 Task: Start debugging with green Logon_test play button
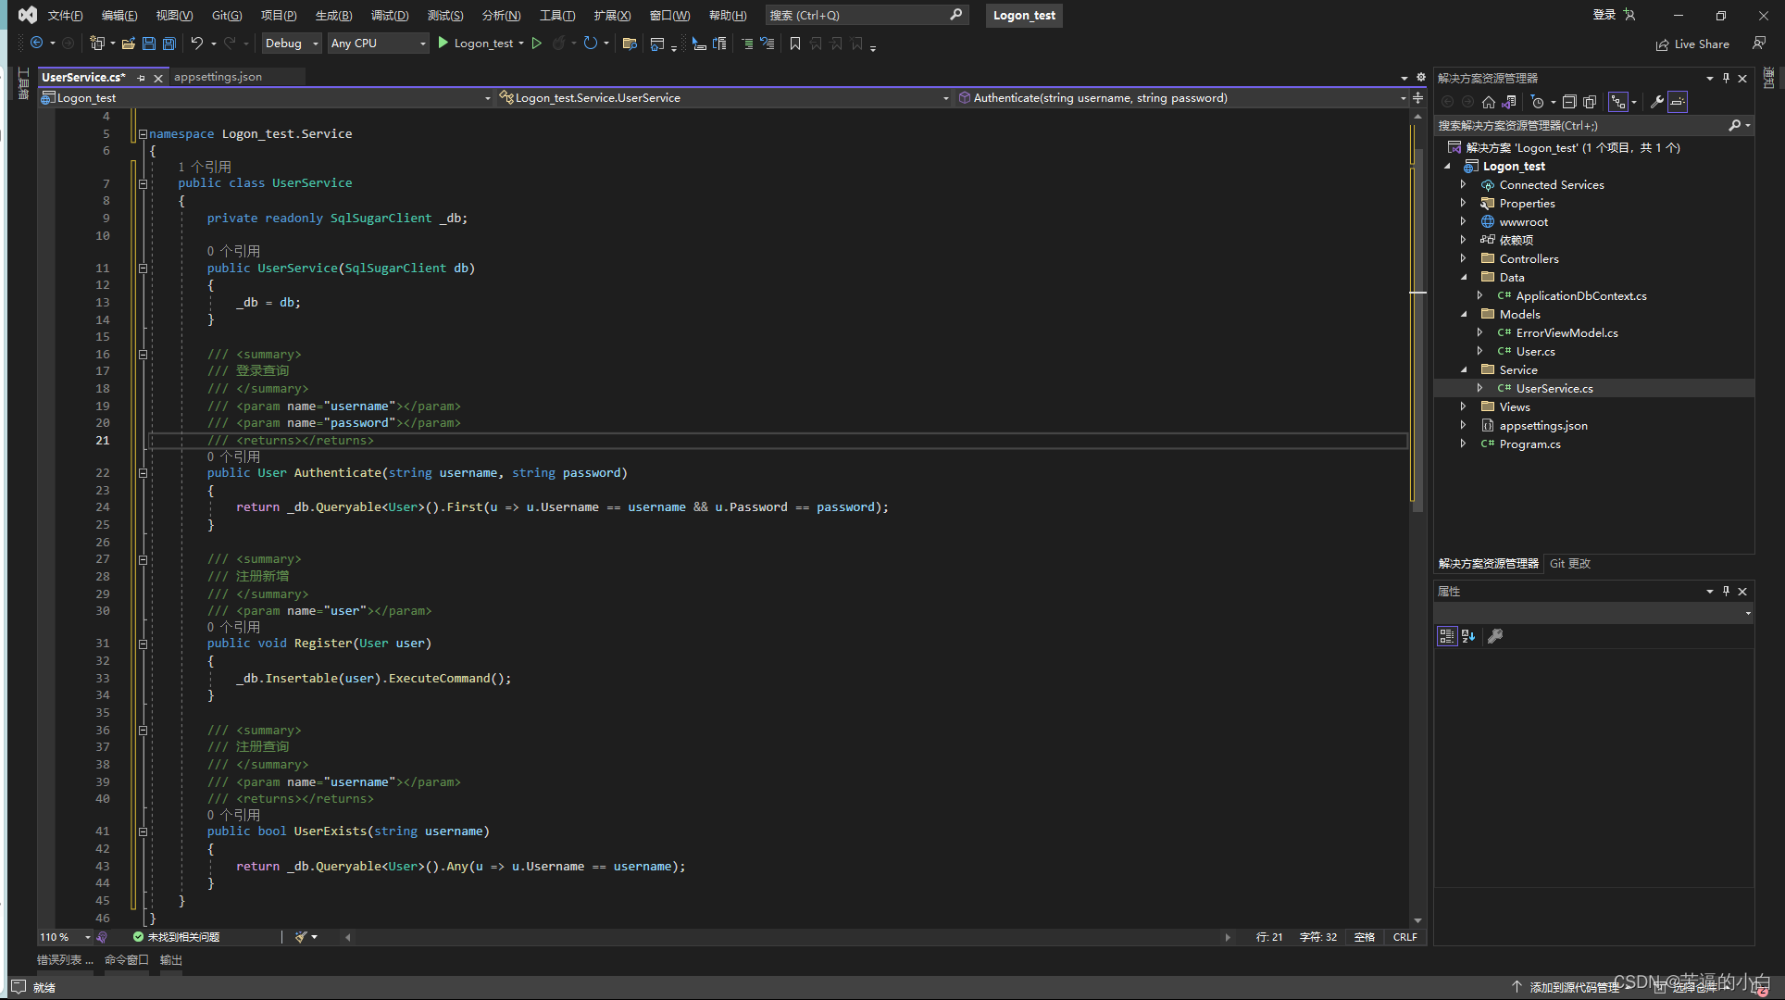443,44
